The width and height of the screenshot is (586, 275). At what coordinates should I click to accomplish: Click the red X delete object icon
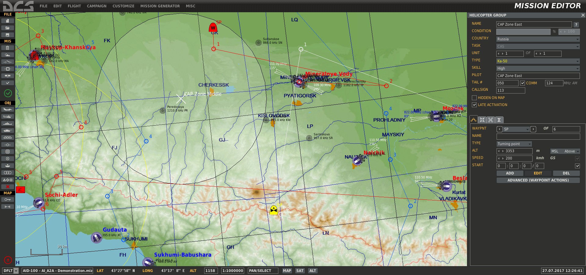tap(8, 187)
